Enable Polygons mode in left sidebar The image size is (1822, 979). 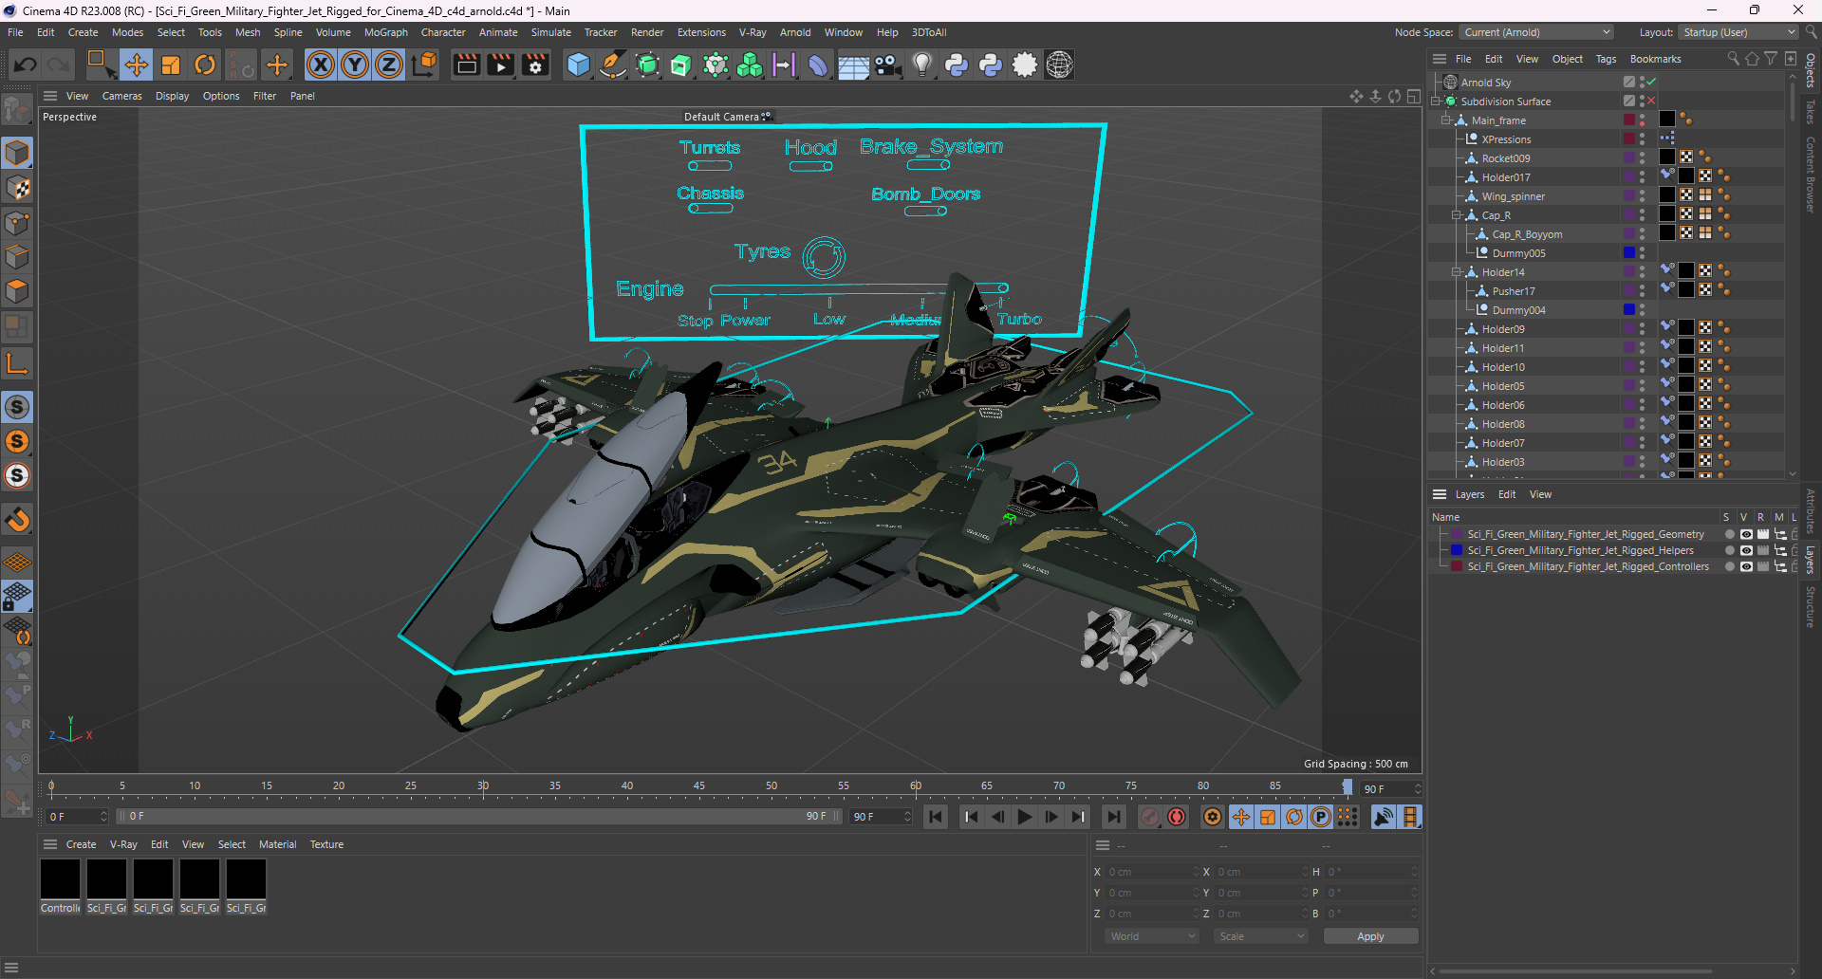coord(17,291)
